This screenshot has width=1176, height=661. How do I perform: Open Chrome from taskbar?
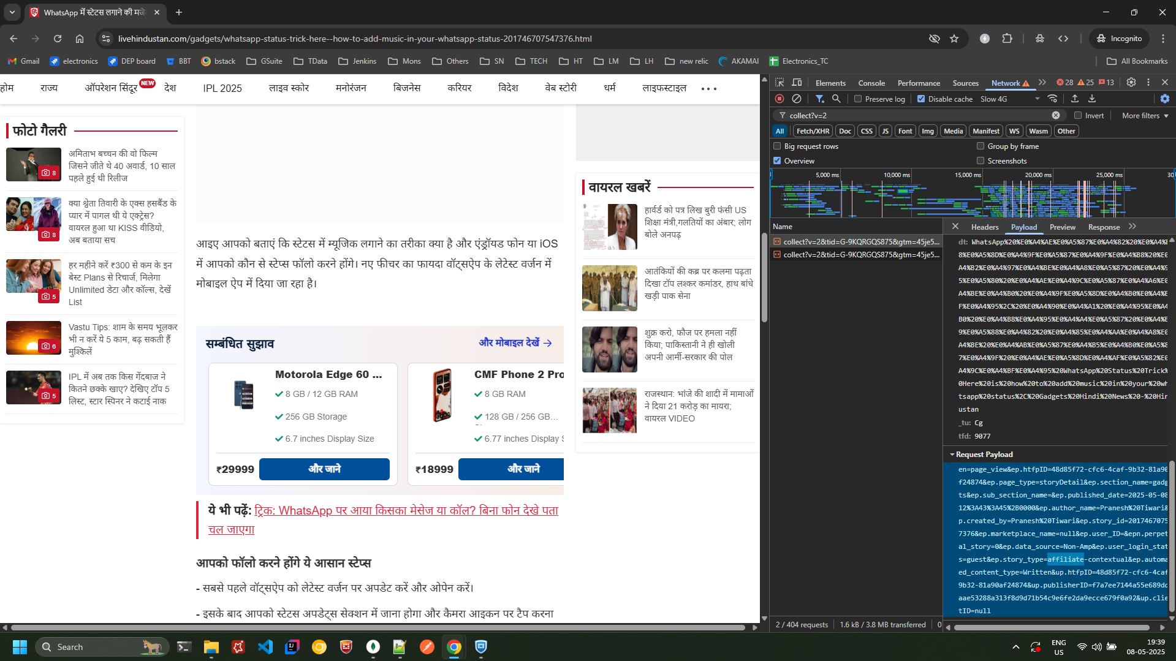point(454,647)
